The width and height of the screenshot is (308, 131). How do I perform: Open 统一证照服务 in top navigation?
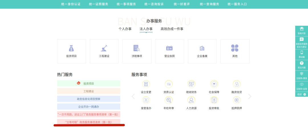point(98,4)
